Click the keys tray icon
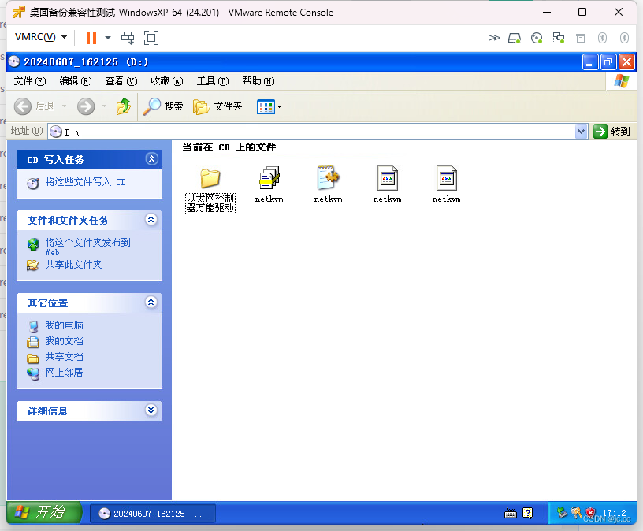The width and height of the screenshot is (643, 531). [576, 512]
